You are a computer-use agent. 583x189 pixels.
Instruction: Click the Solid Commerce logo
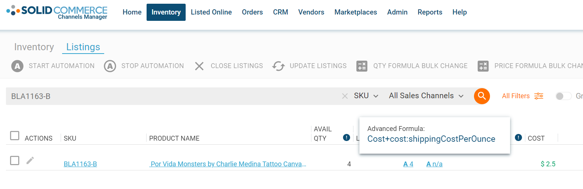point(57,12)
